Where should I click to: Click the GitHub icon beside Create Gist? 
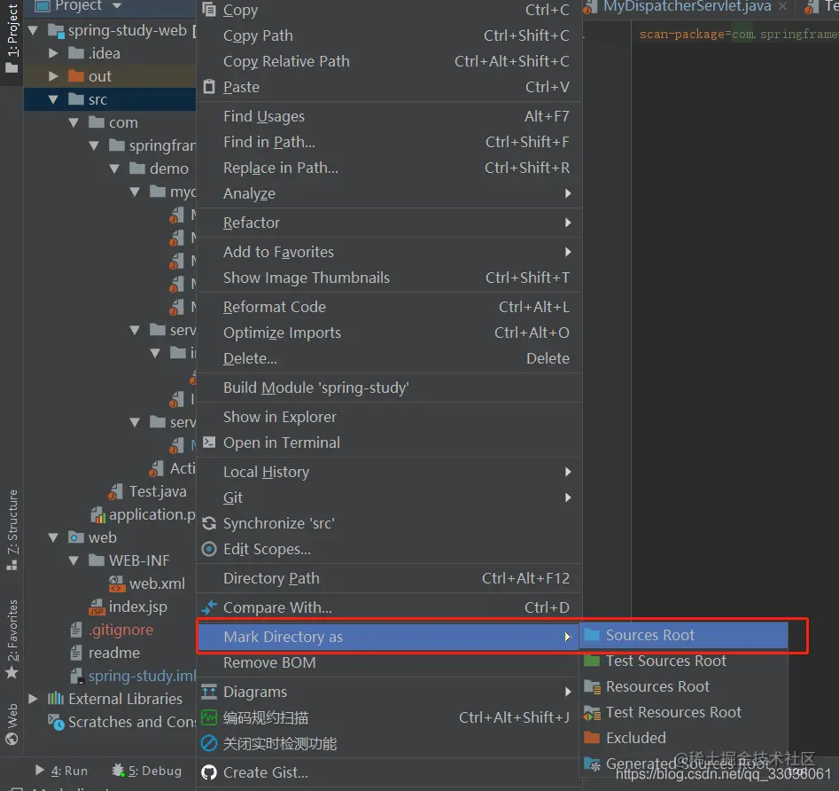click(x=209, y=772)
